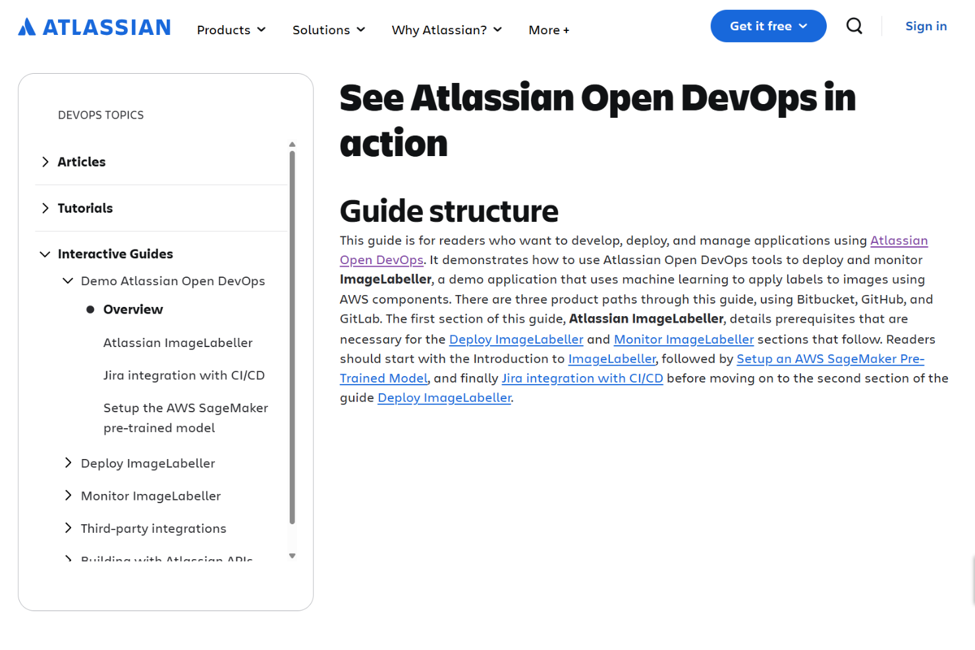Viewport: 975px width, 650px height.
Task: Open the Products menu
Action: click(x=231, y=30)
